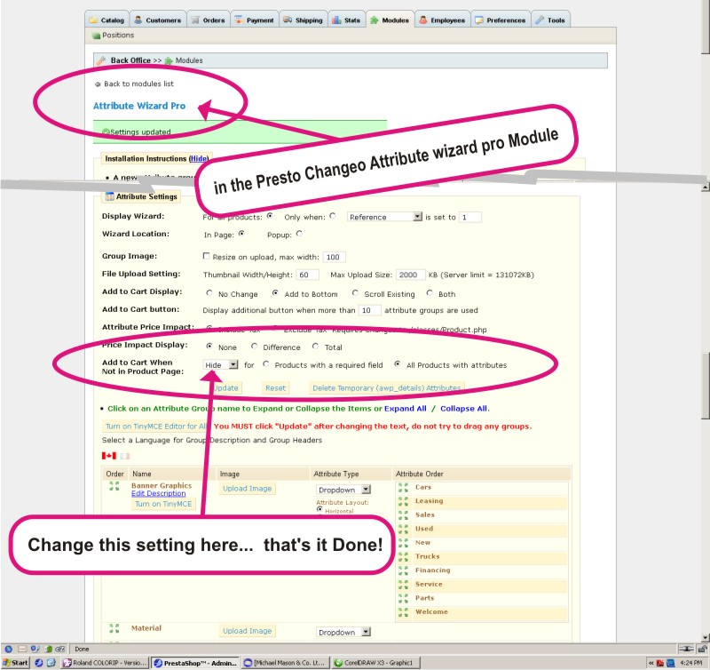Click Expand All link
The height and width of the screenshot is (670, 710).
pos(406,409)
